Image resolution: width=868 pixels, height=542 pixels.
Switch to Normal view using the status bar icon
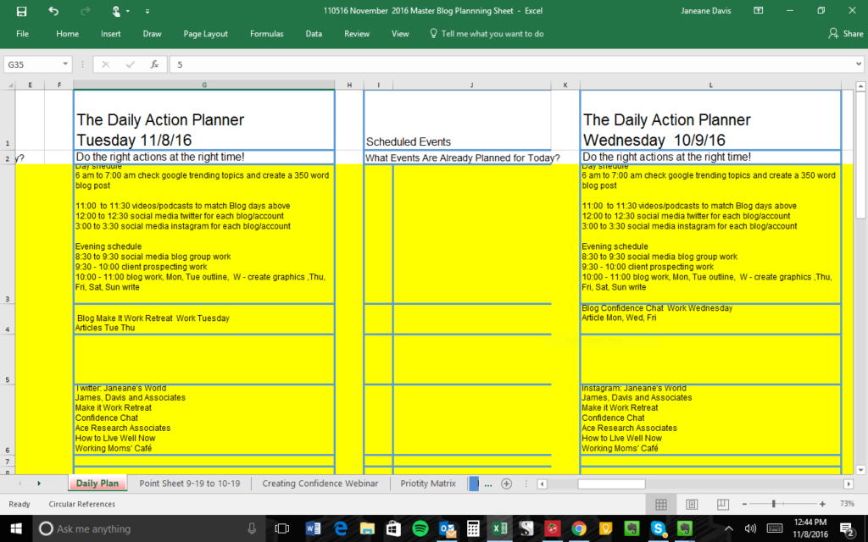coord(660,504)
